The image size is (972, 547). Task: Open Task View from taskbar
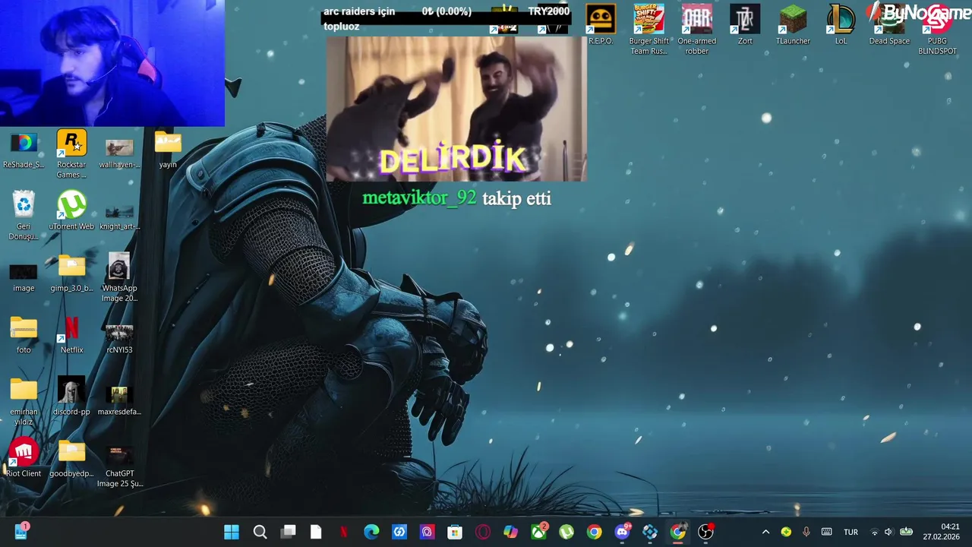[288, 532]
